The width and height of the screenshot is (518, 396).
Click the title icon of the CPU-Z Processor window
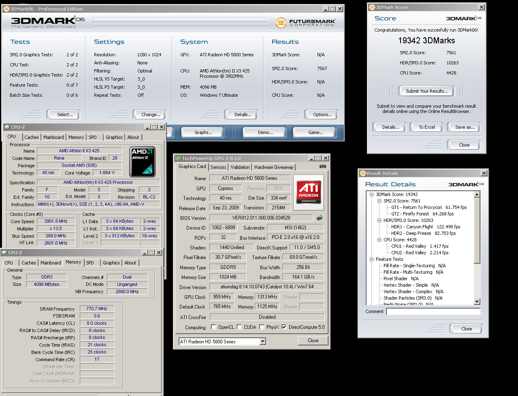coord(7,127)
